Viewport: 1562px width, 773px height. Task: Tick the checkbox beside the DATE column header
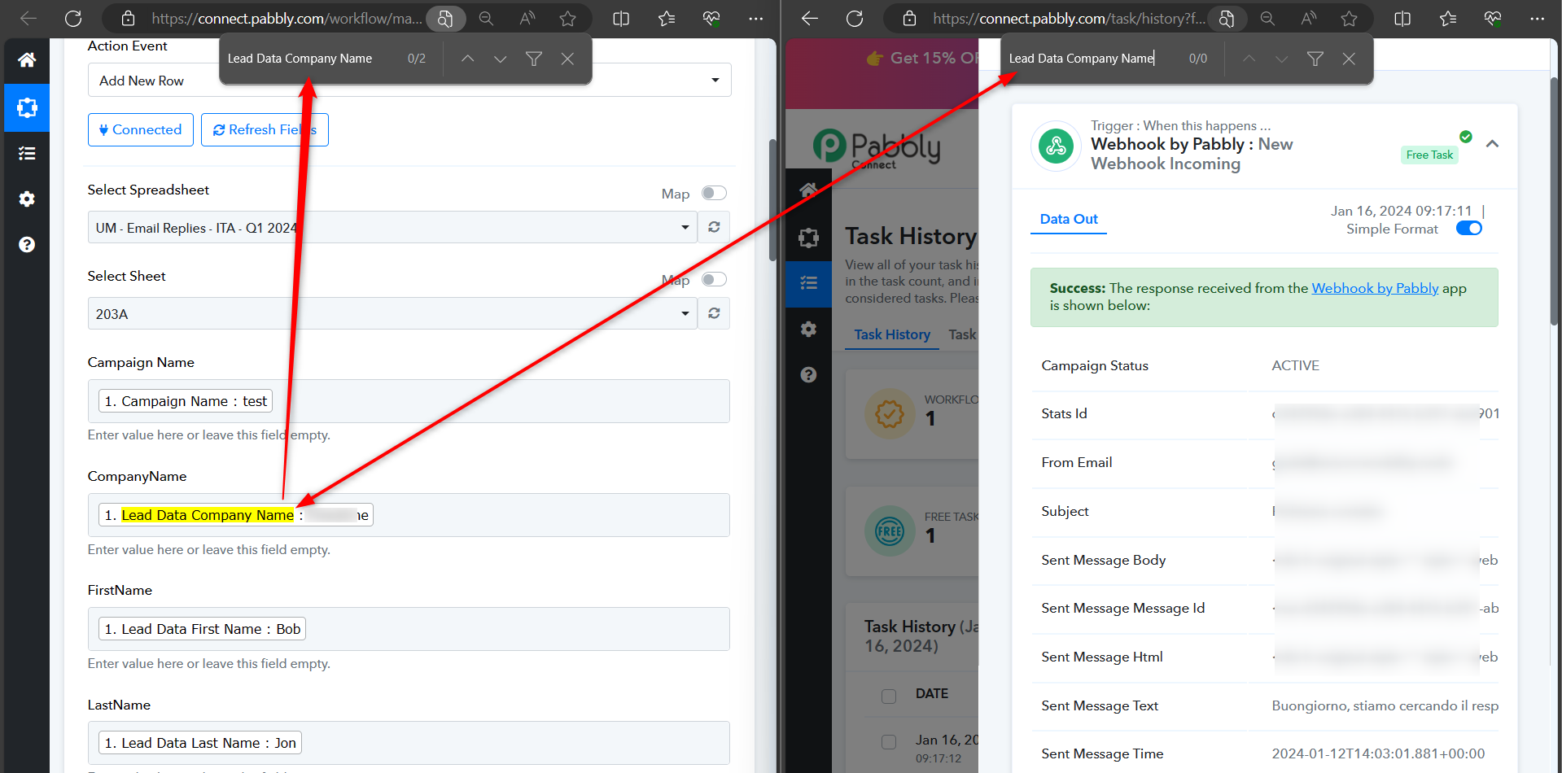[x=889, y=696]
